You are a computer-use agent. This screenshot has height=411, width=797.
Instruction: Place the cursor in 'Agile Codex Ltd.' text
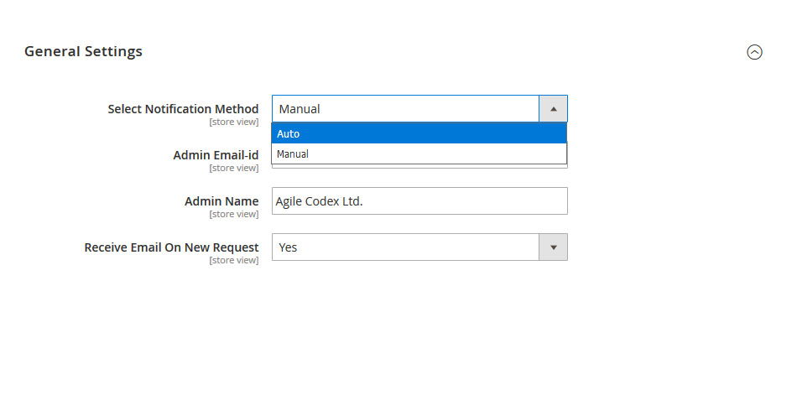click(x=319, y=201)
